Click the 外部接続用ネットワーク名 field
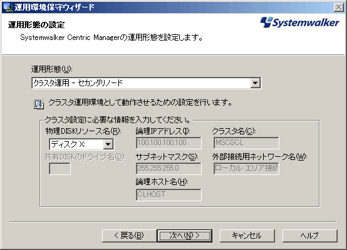The width and height of the screenshot is (347, 250). (246, 169)
